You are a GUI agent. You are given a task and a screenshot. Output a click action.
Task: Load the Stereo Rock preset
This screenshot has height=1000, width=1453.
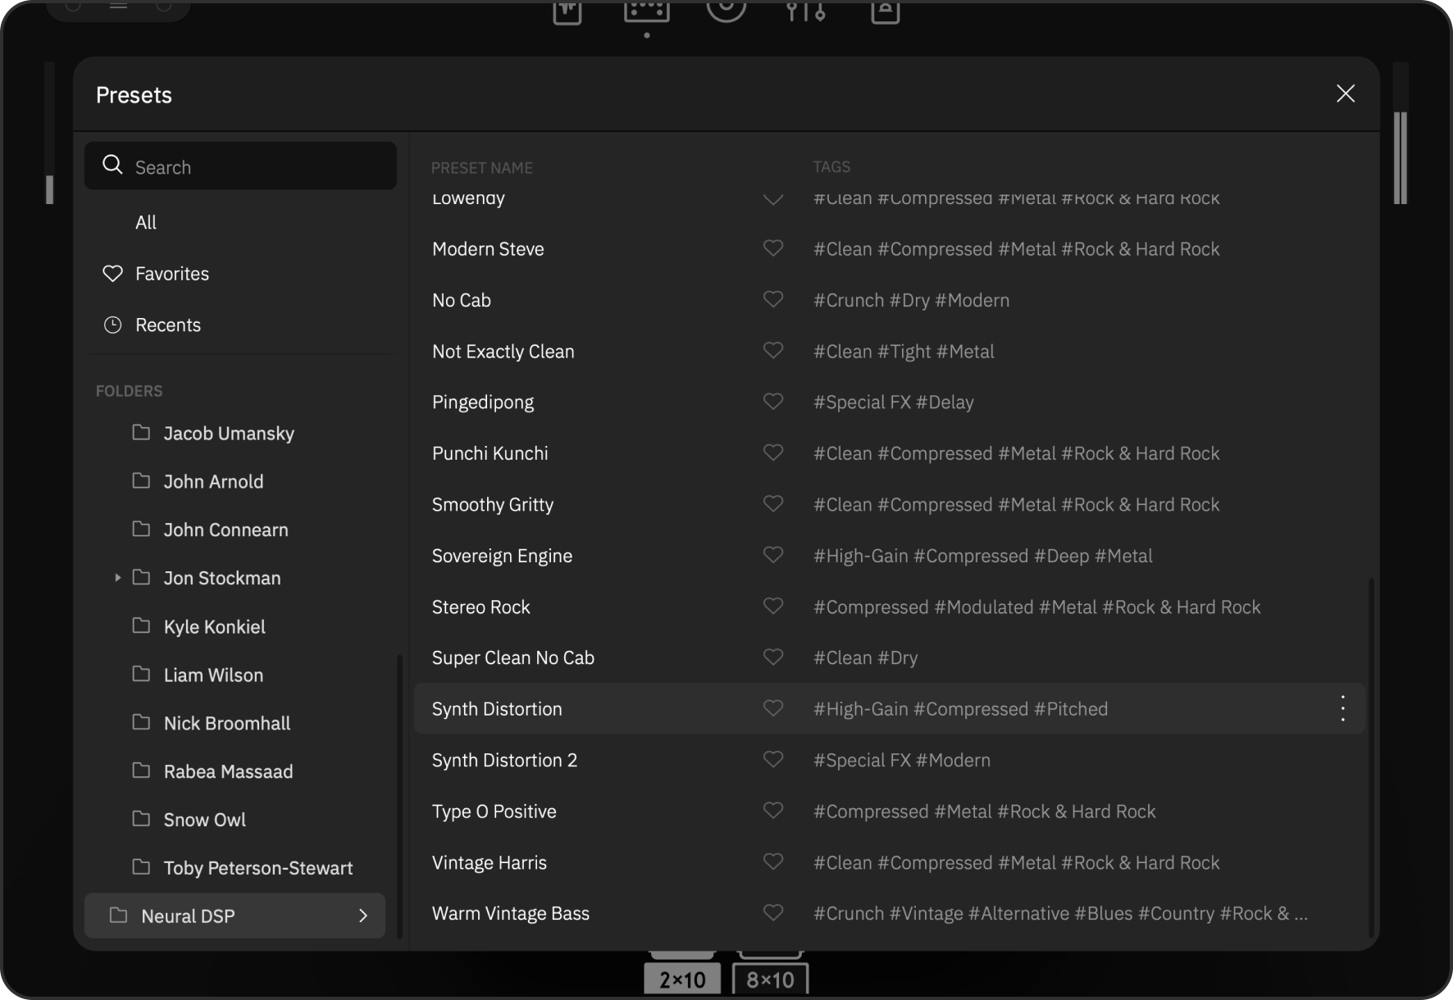pos(481,607)
